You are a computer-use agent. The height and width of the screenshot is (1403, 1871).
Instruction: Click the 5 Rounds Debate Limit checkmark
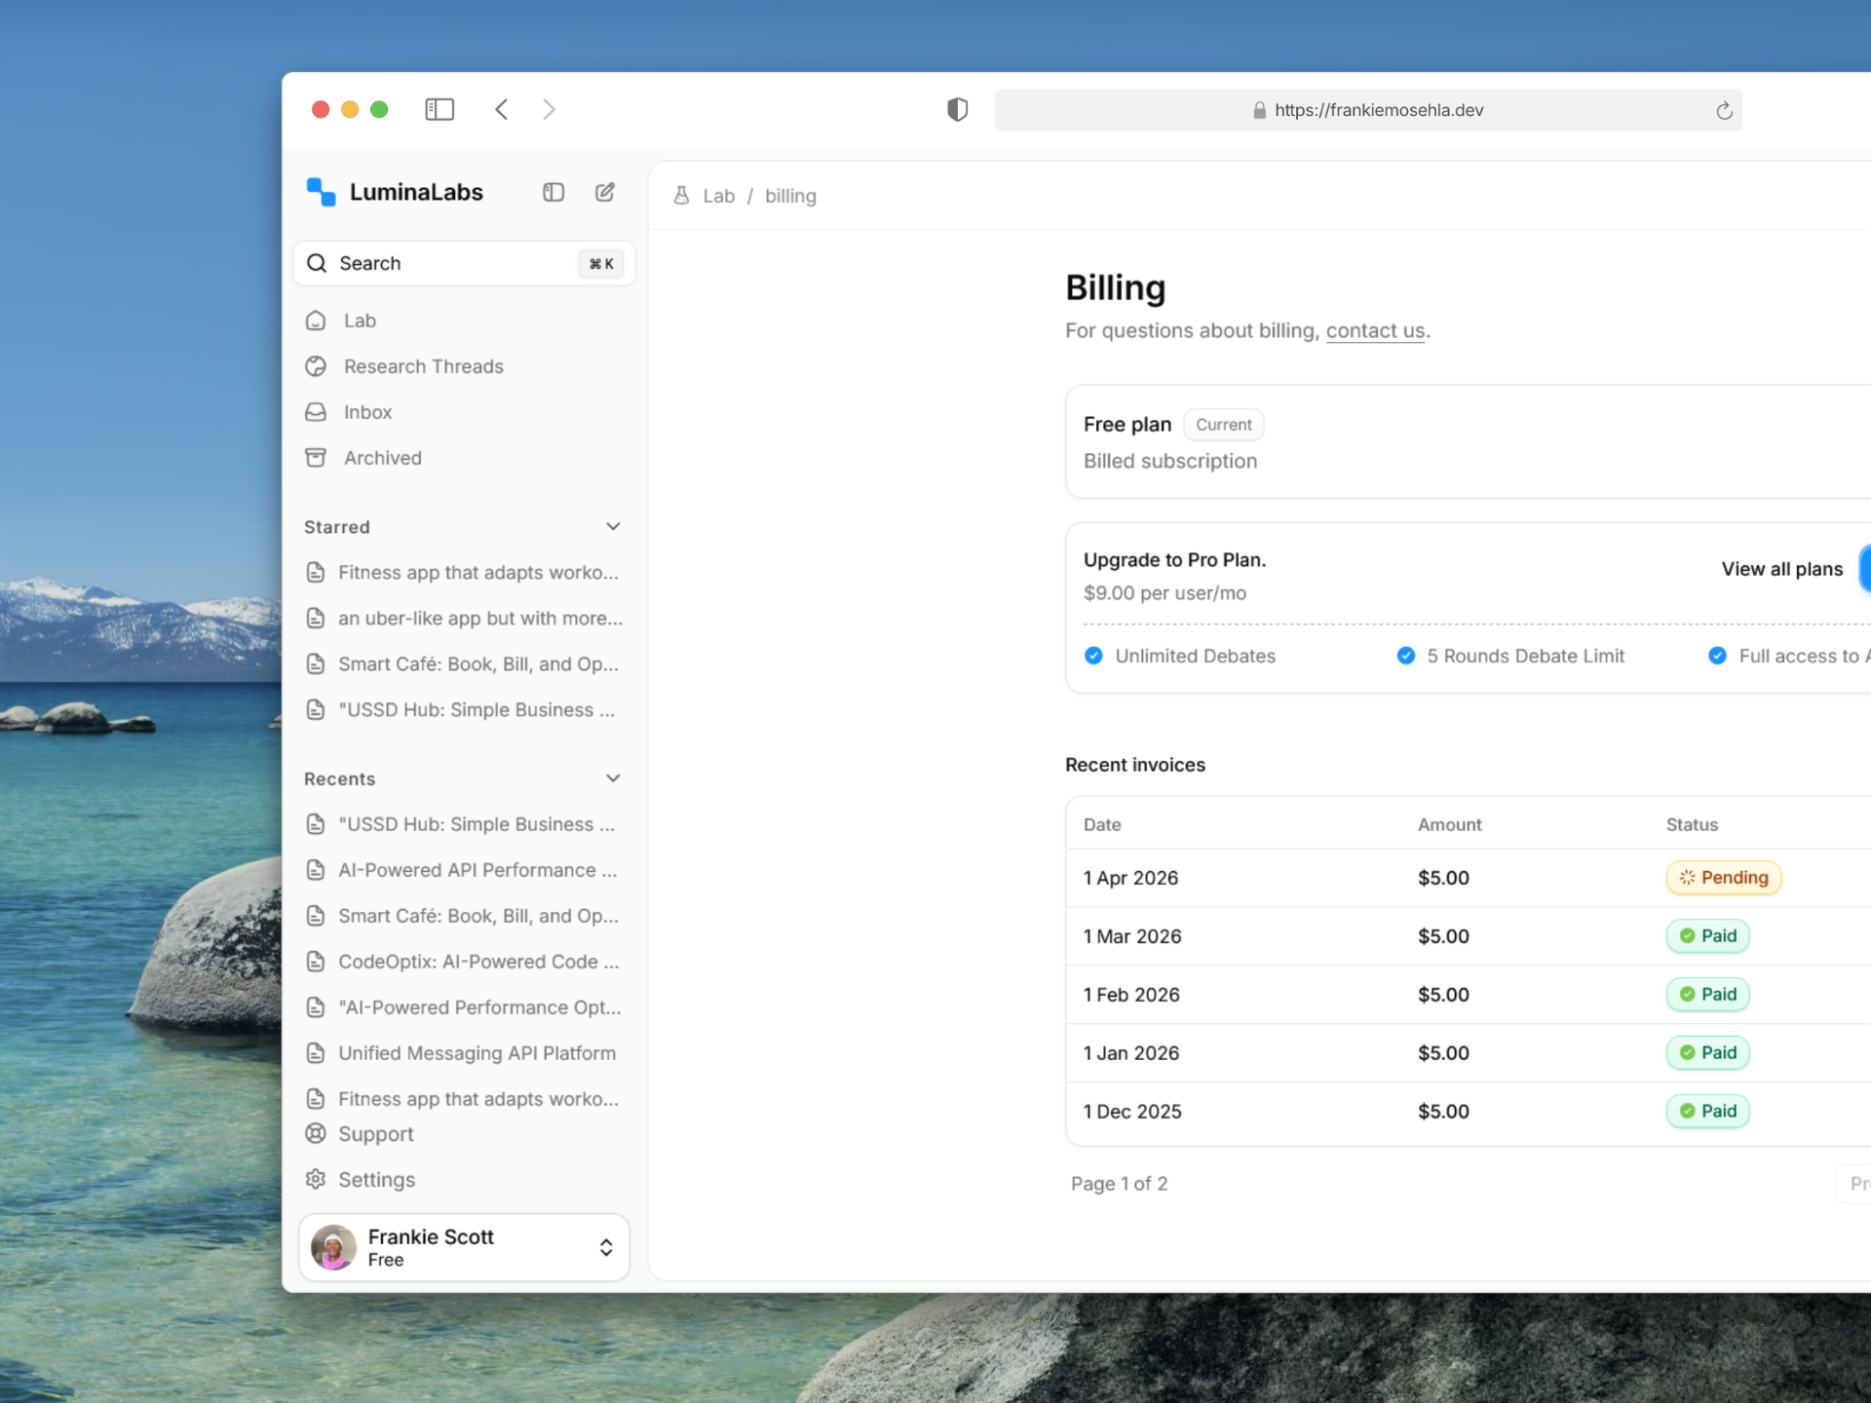click(x=1405, y=656)
